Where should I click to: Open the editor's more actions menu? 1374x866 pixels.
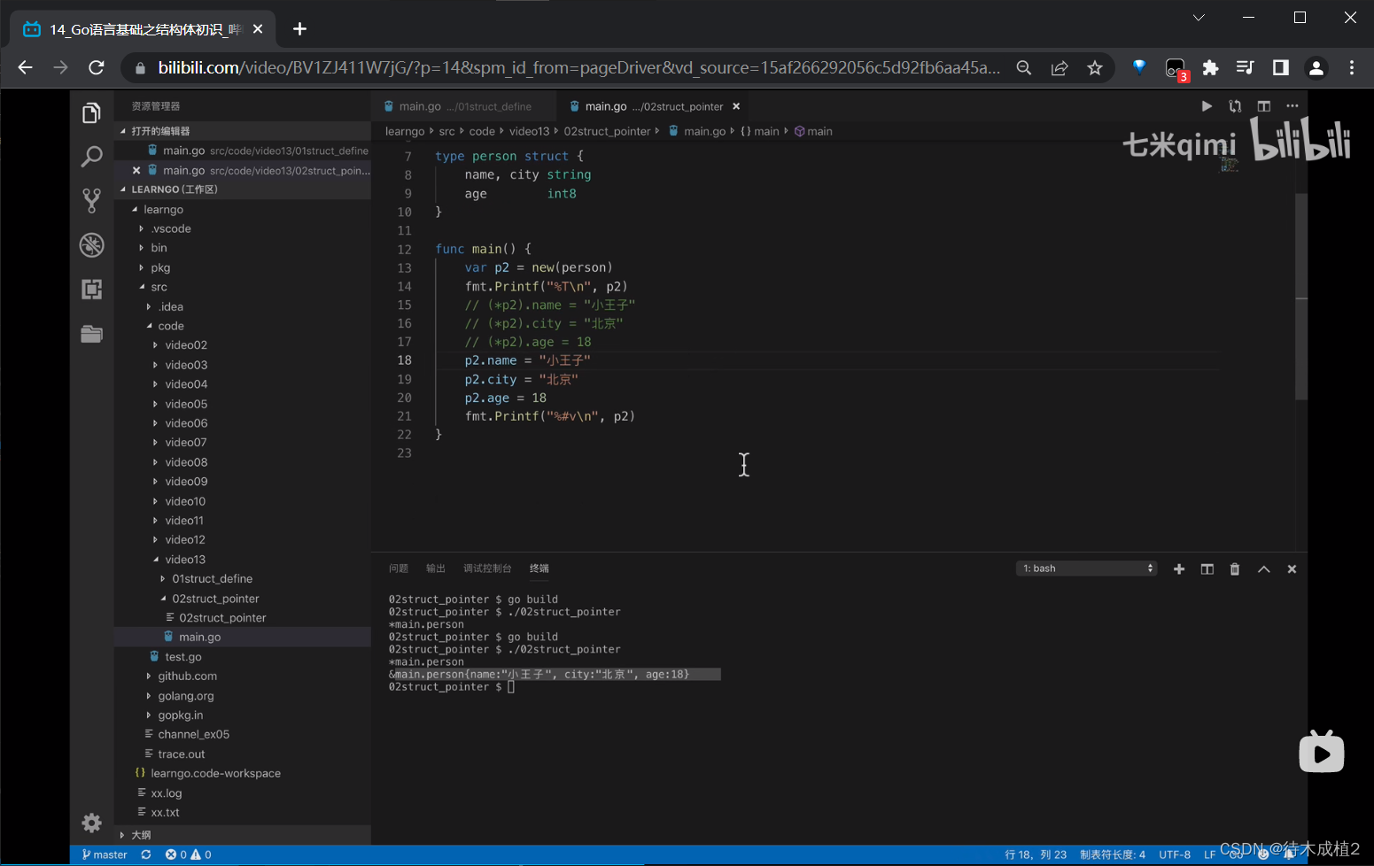click(x=1292, y=106)
